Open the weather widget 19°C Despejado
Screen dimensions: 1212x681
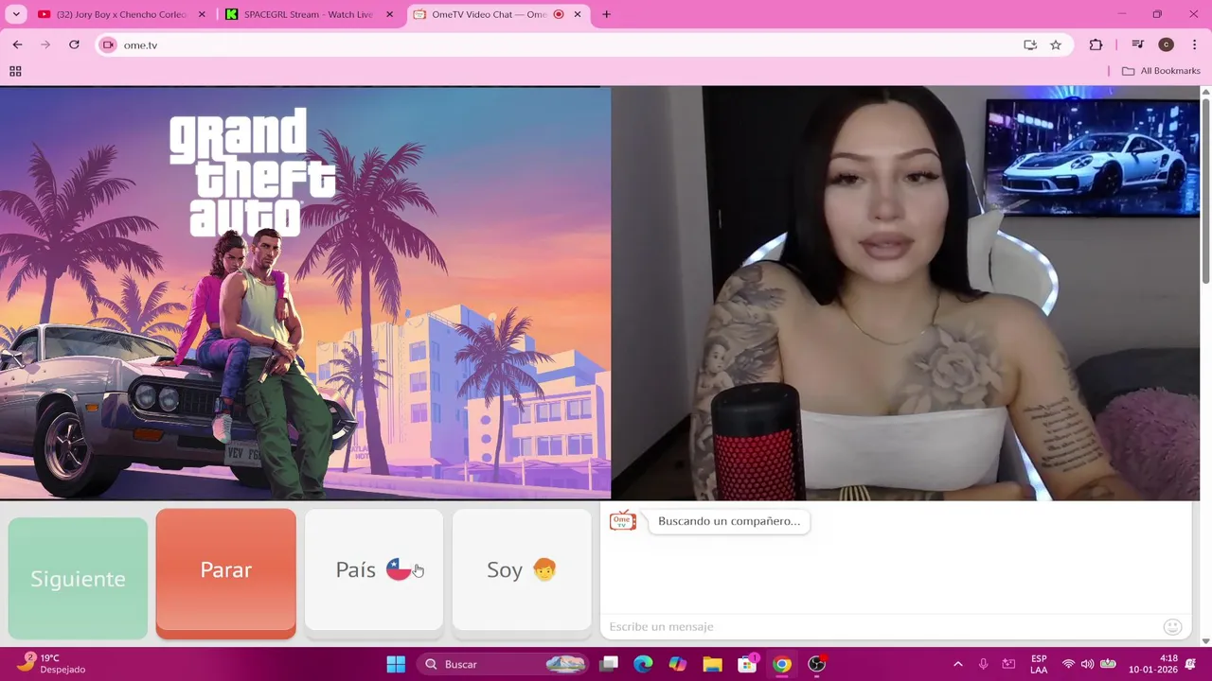[52, 664]
